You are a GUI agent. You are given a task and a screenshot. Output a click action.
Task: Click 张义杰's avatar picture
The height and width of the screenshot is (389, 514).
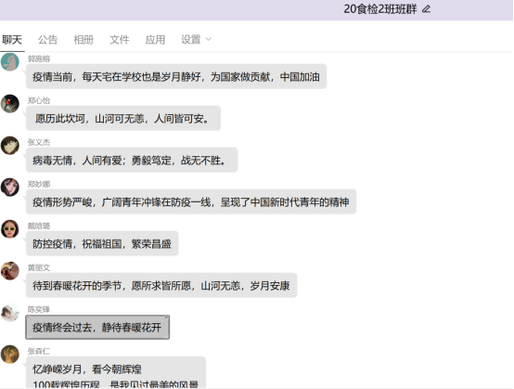click(10, 146)
